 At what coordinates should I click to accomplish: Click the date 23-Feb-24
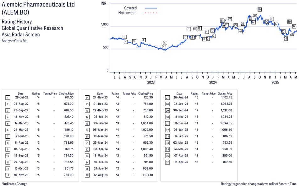coord(101,123)
